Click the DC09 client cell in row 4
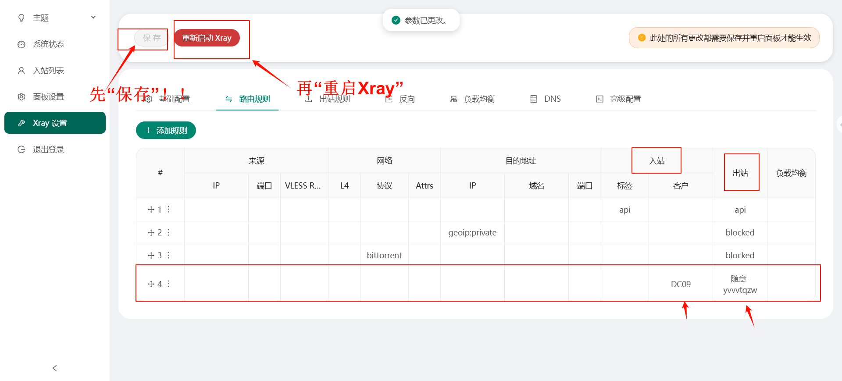842x381 pixels. click(x=681, y=284)
